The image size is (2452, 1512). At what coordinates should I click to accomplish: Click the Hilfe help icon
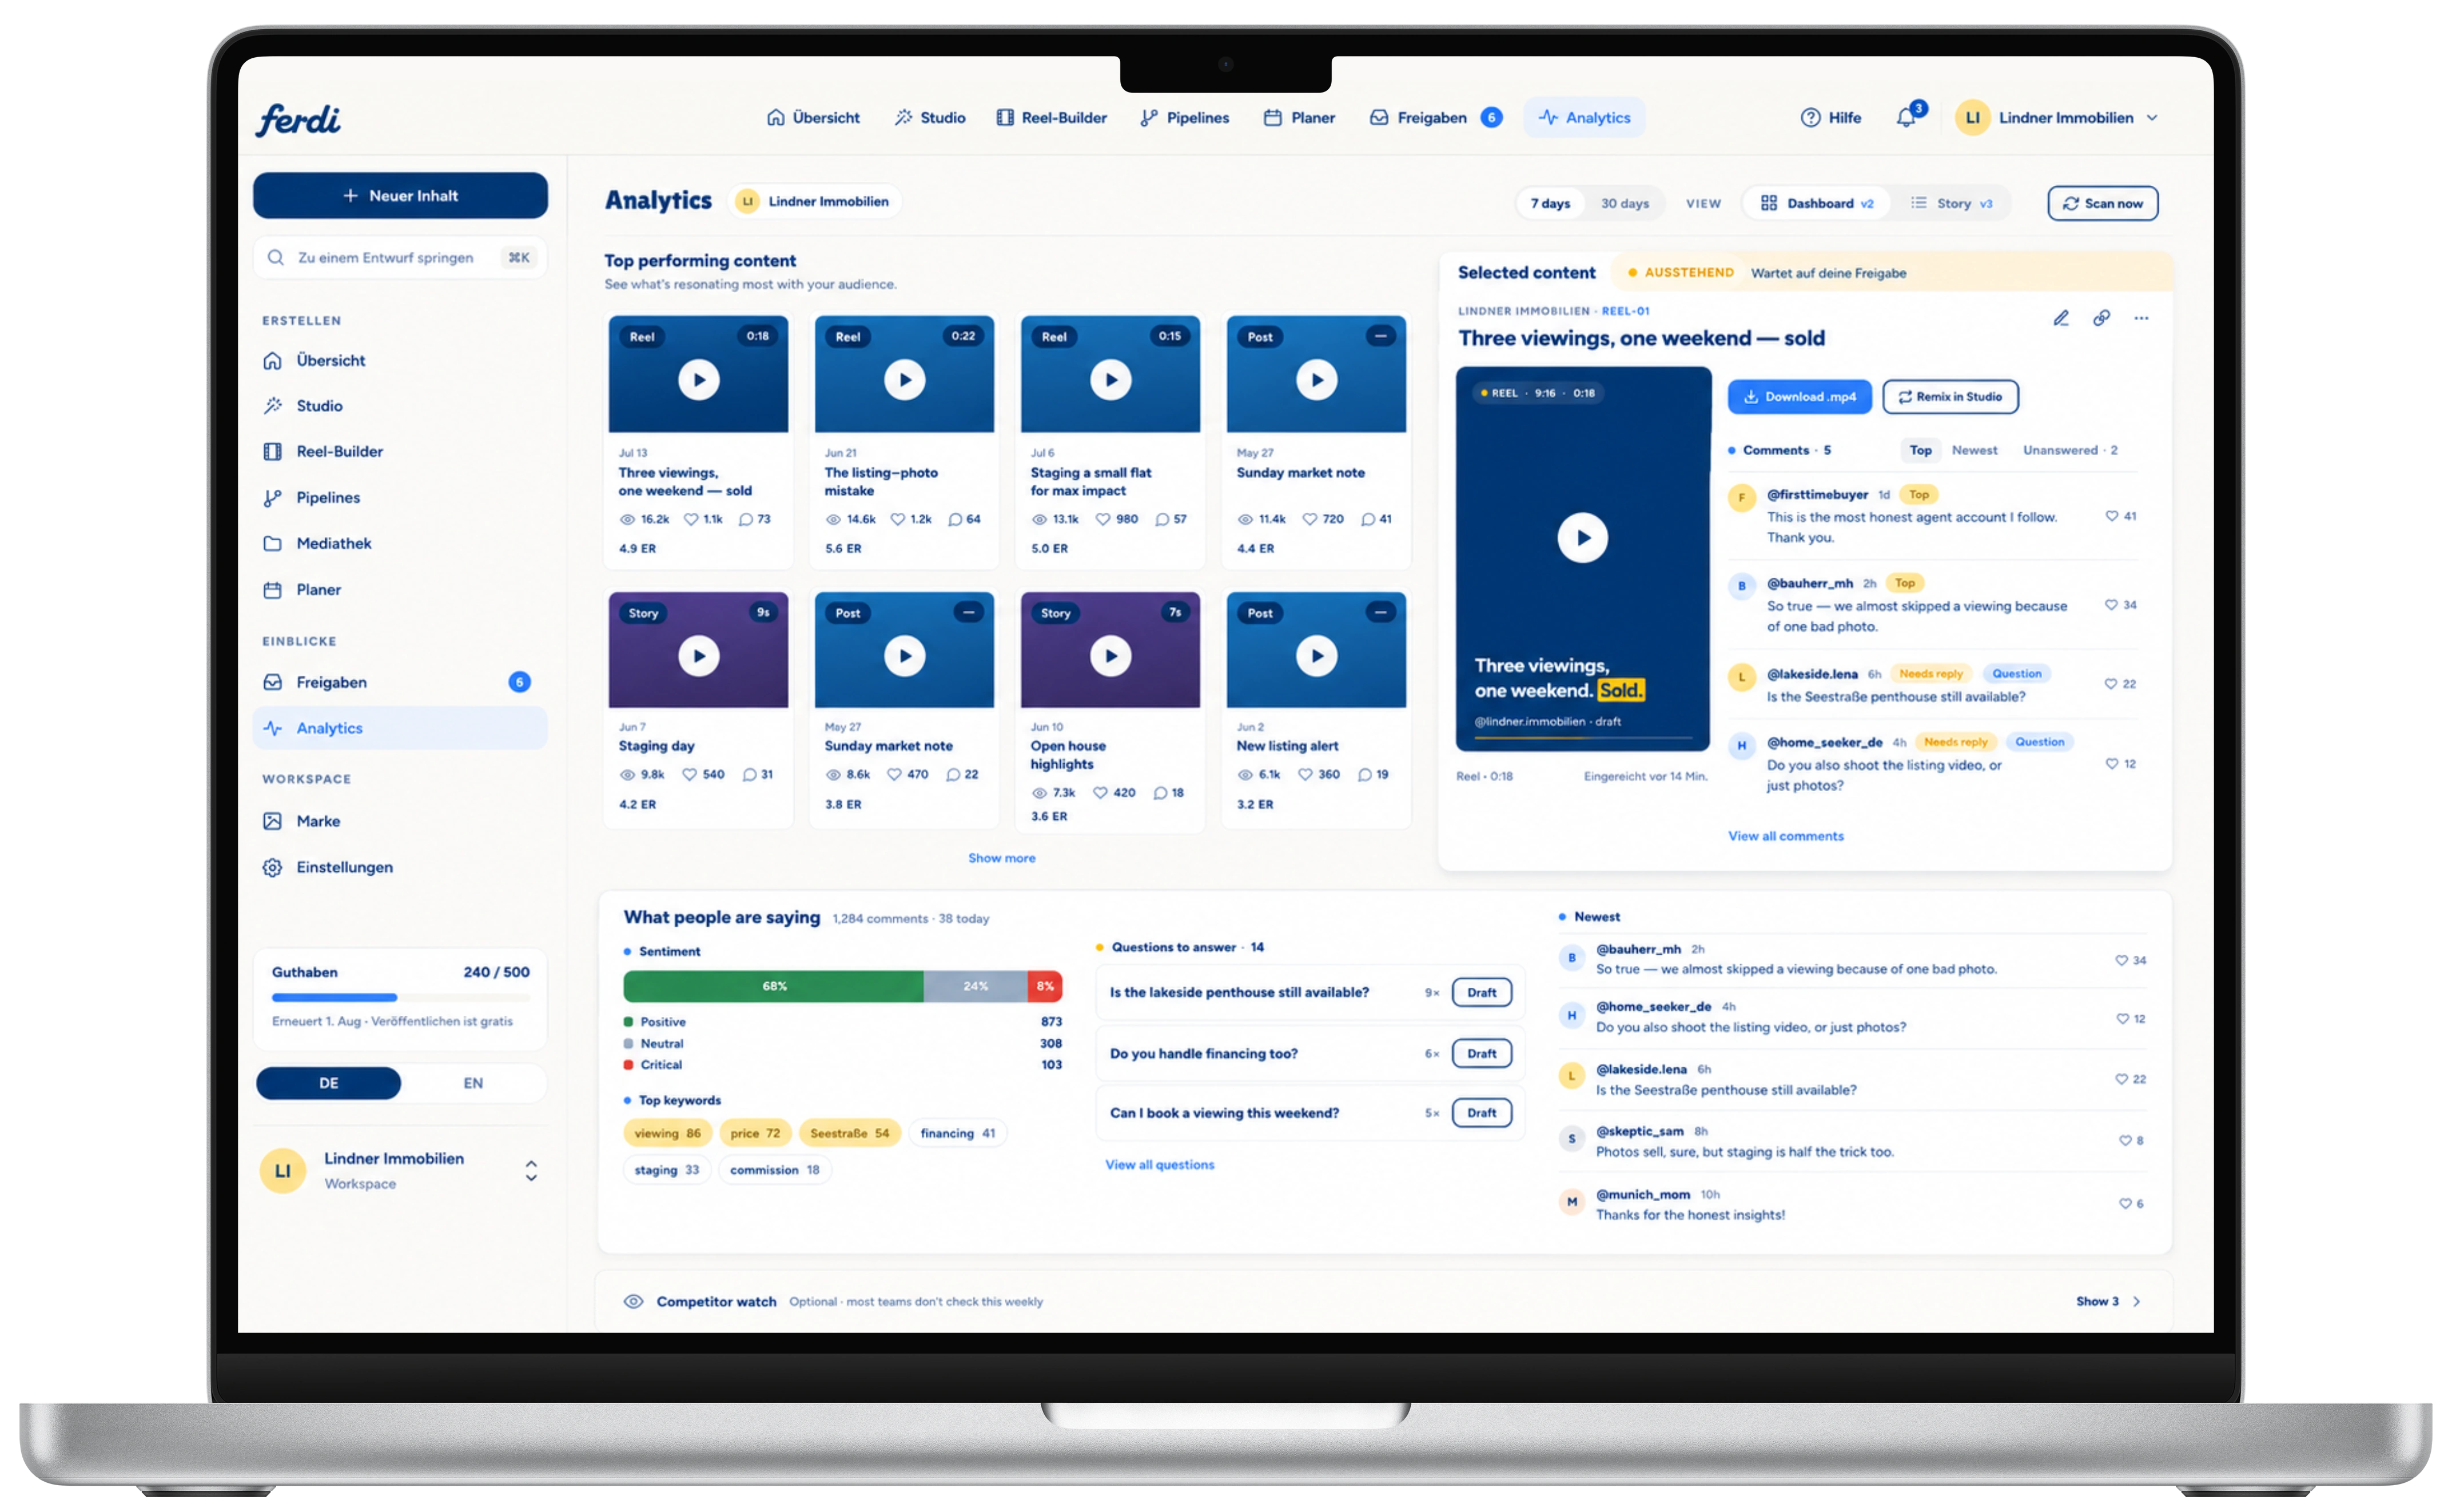point(1810,118)
